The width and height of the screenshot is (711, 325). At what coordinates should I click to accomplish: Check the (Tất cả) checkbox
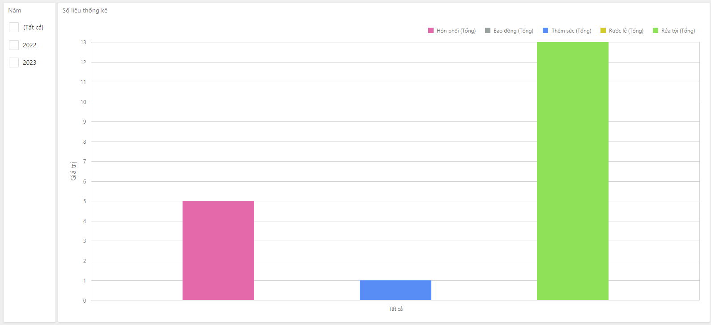tap(14, 27)
